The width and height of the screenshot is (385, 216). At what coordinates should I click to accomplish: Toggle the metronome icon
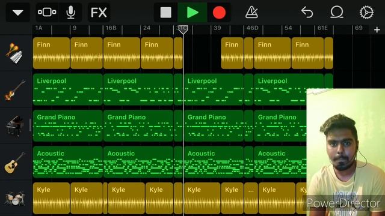(x=251, y=12)
